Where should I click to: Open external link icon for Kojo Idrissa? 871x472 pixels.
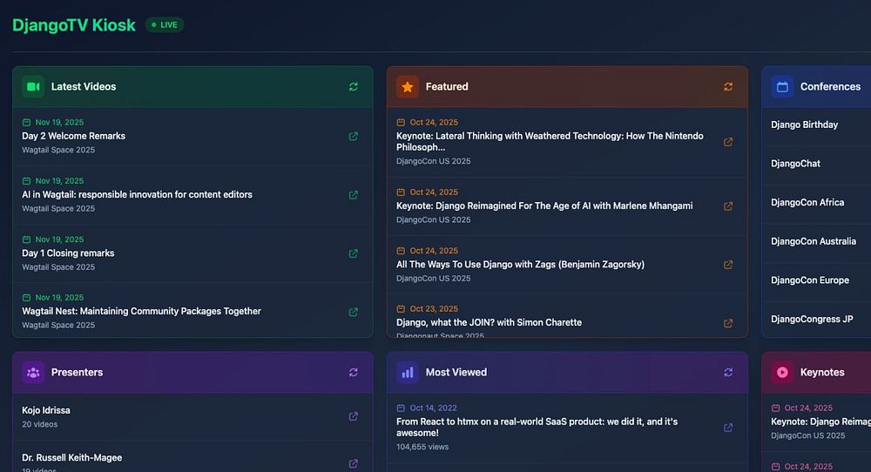(353, 416)
